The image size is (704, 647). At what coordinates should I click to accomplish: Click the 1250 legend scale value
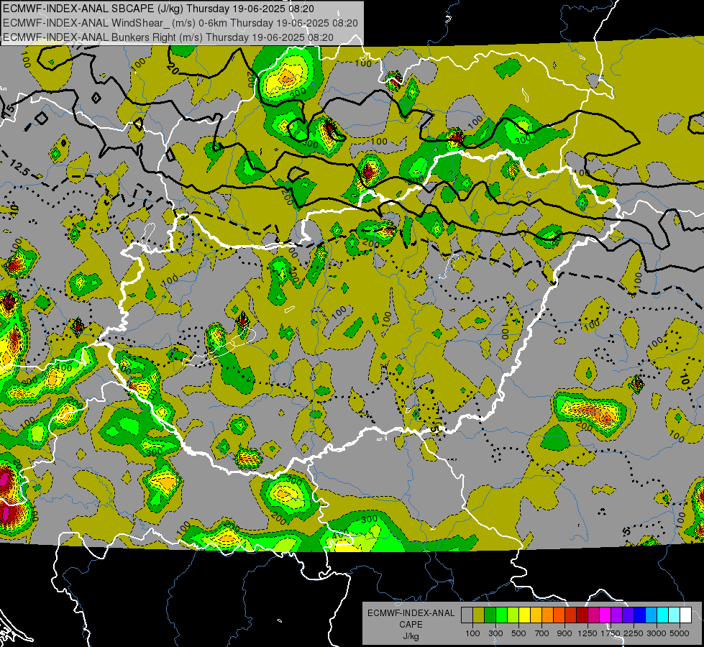[588, 633]
